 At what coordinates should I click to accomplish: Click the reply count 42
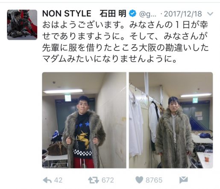click(58, 180)
